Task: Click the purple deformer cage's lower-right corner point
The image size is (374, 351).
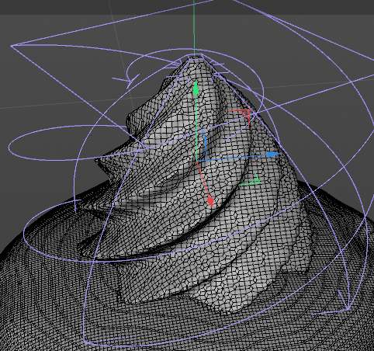Action: (x=348, y=309)
